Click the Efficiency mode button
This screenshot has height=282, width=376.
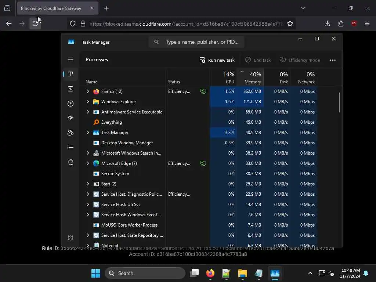pos(300,60)
